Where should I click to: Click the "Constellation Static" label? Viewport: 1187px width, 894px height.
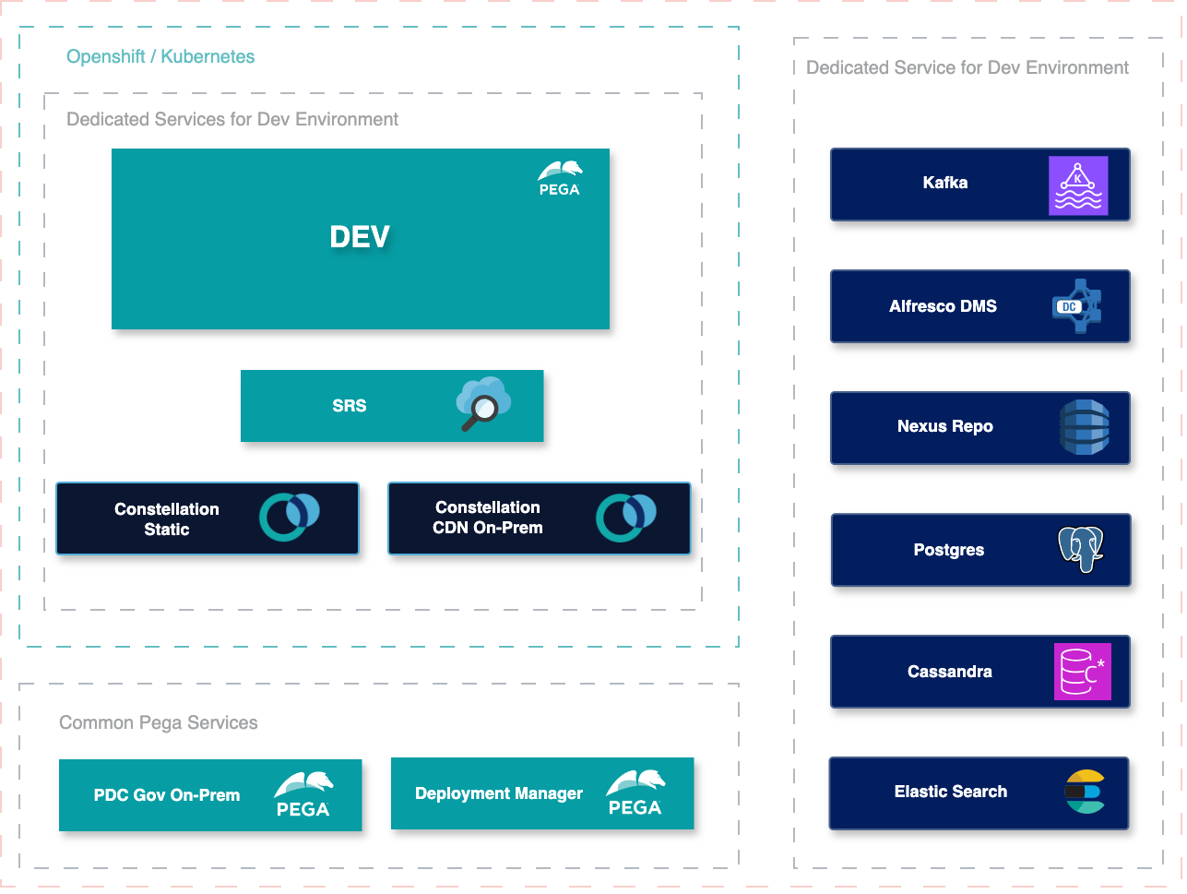pyautogui.click(x=167, y=519)
